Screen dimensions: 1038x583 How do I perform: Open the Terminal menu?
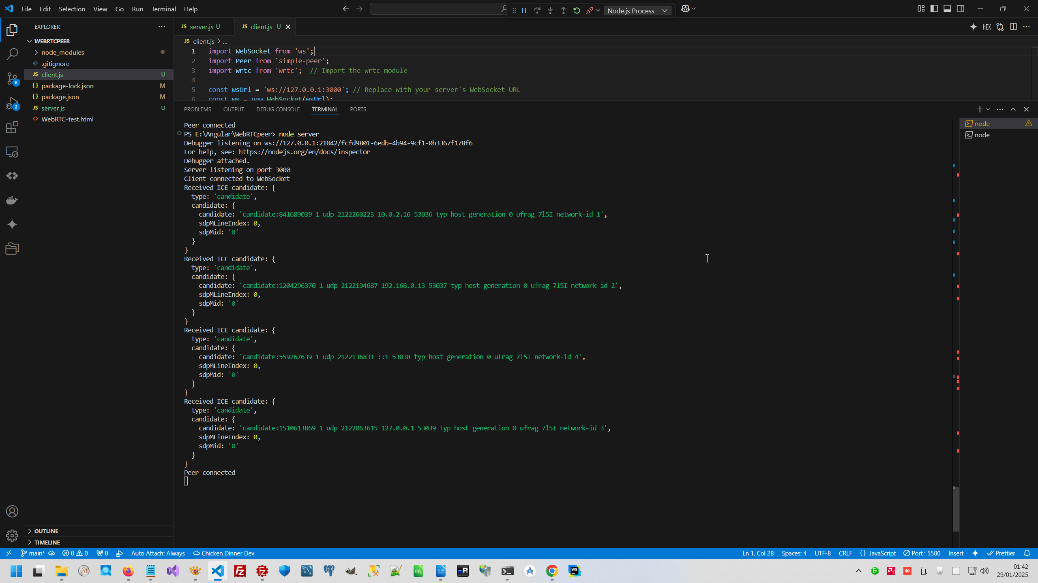163,9
